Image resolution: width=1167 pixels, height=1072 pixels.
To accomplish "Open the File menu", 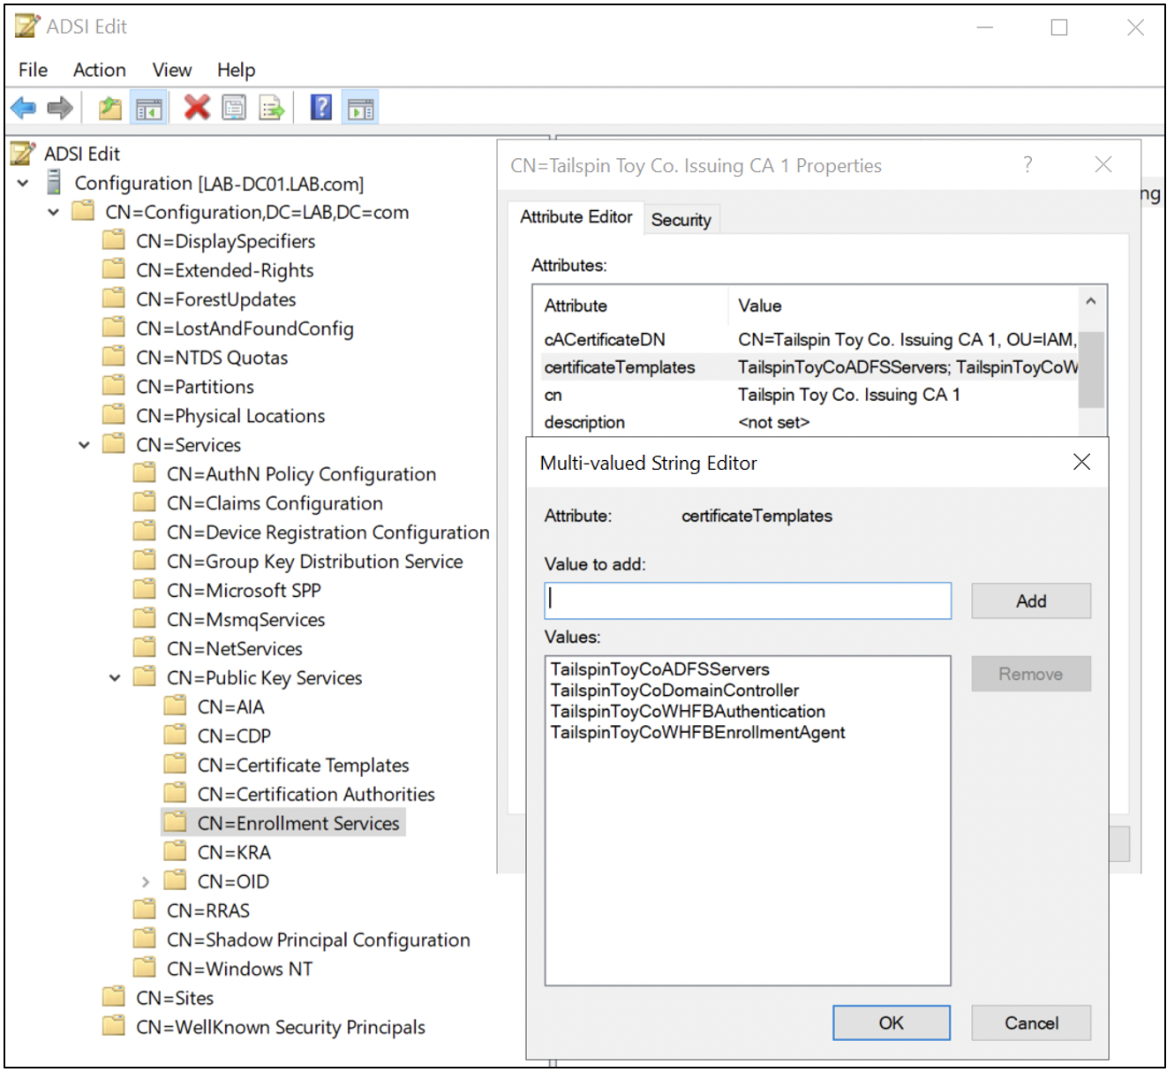I will [33, 70].
